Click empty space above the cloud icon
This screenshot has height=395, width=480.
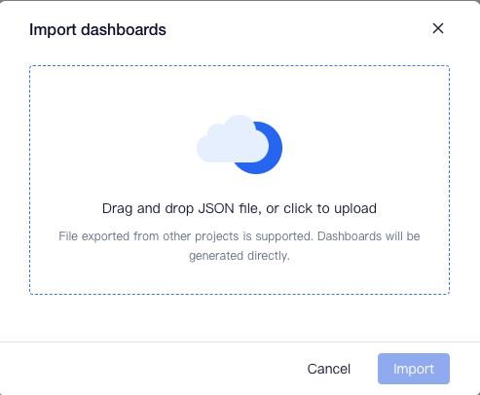(x=240, y=90)
